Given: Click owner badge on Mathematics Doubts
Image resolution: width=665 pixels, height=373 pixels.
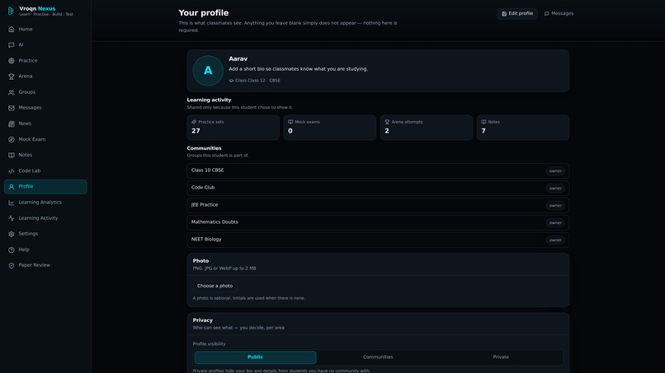Looking at the screenshot, I should [555, 222].
